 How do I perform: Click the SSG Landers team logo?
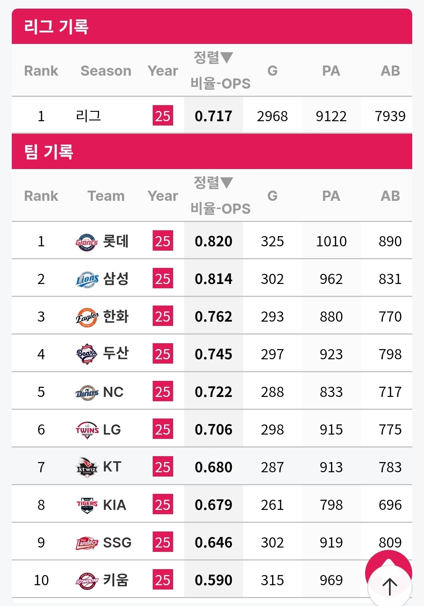pos(87,543)
